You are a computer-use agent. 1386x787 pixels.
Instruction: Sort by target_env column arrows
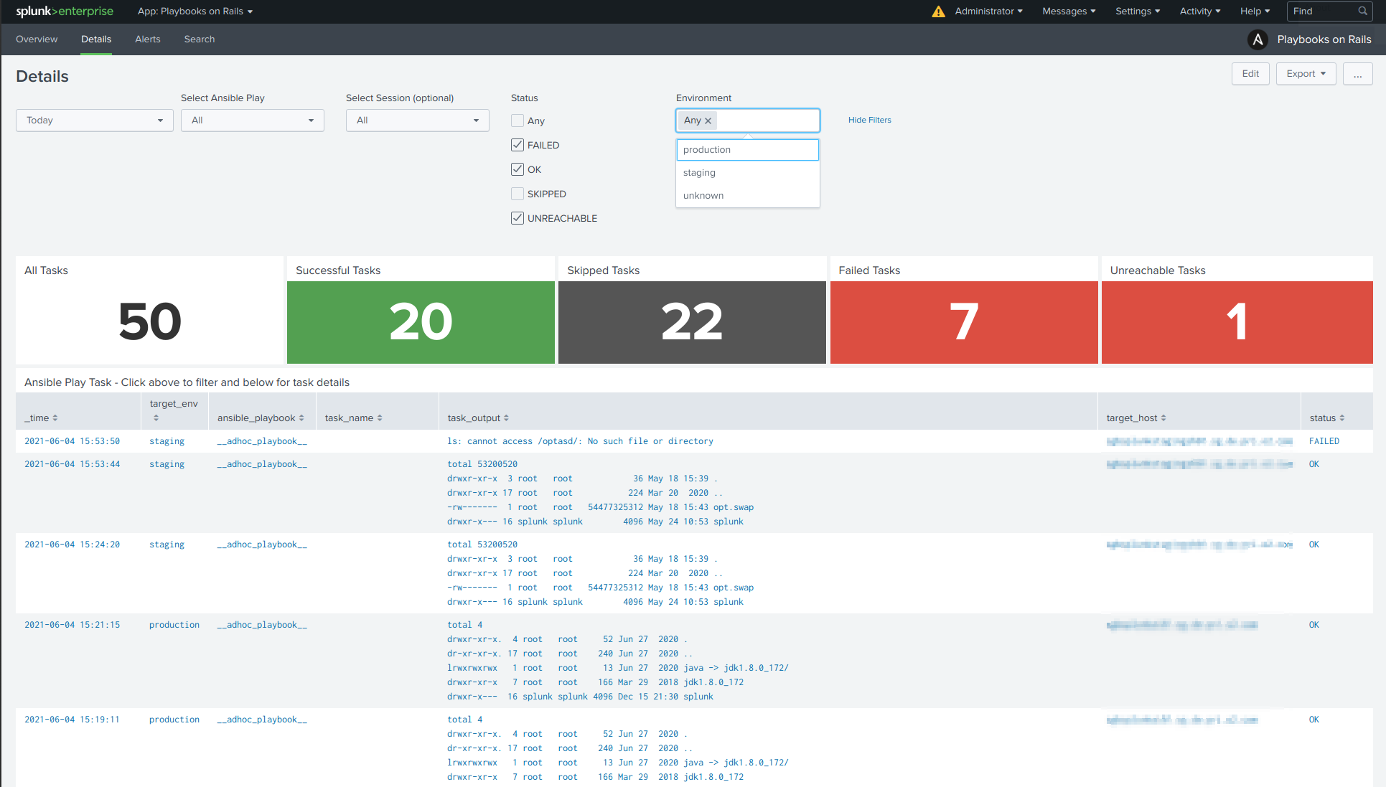tap(156, 418)
